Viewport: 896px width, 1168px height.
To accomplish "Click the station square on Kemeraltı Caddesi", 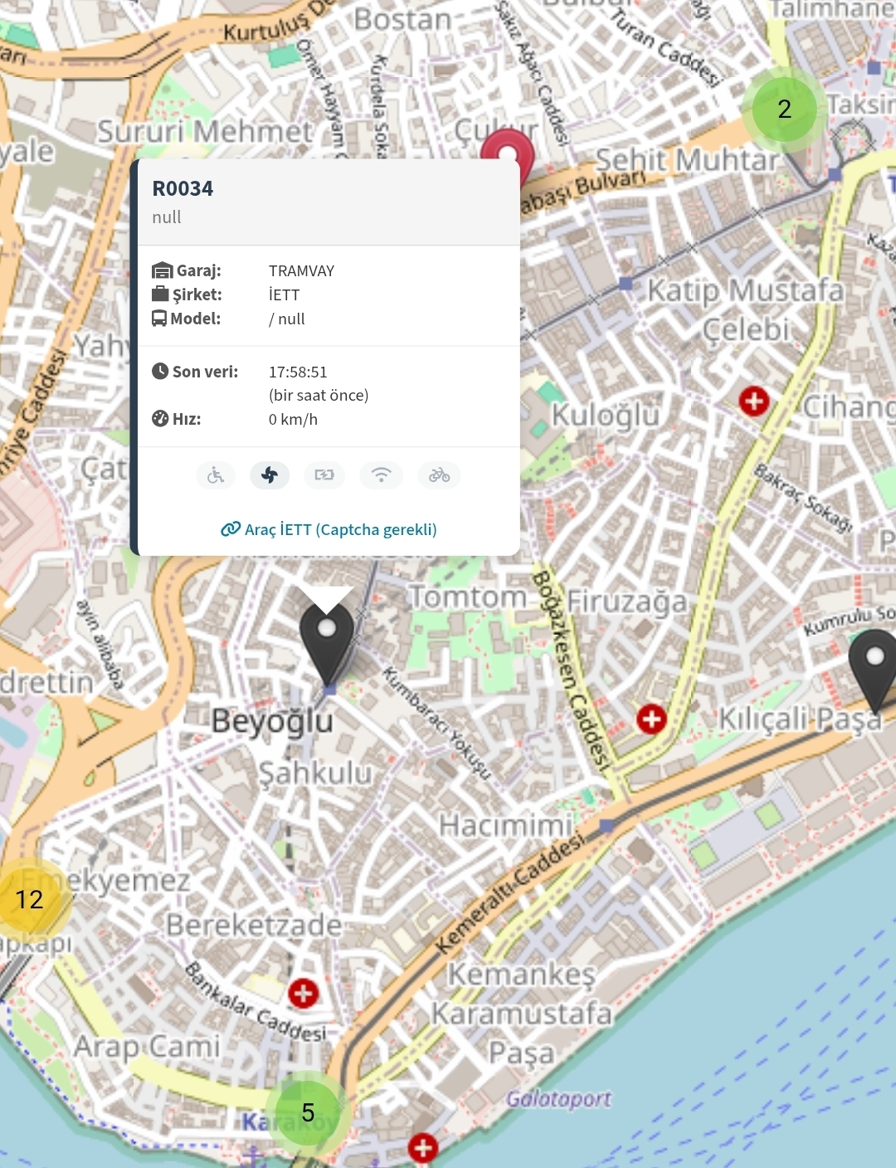I will pos(606,825).
